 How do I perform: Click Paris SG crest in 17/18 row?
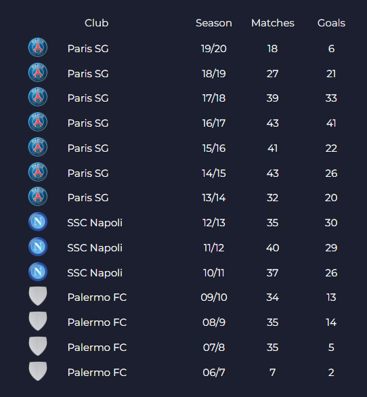(x=38, y=97)
